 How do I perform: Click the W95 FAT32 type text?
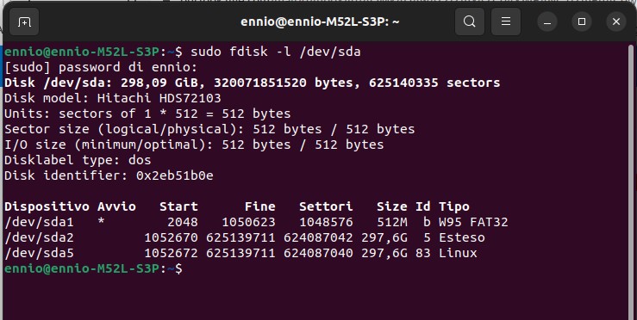click(473, 222)
